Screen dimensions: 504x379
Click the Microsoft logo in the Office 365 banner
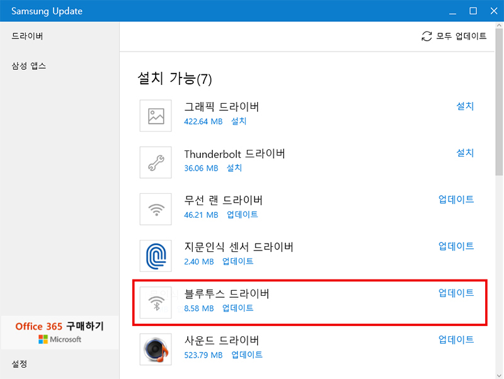pos(43,339)
